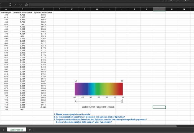Viewport: 194px width, 133px height.
Task: Select Geranium value 0.98
Action: click(22, 36)
